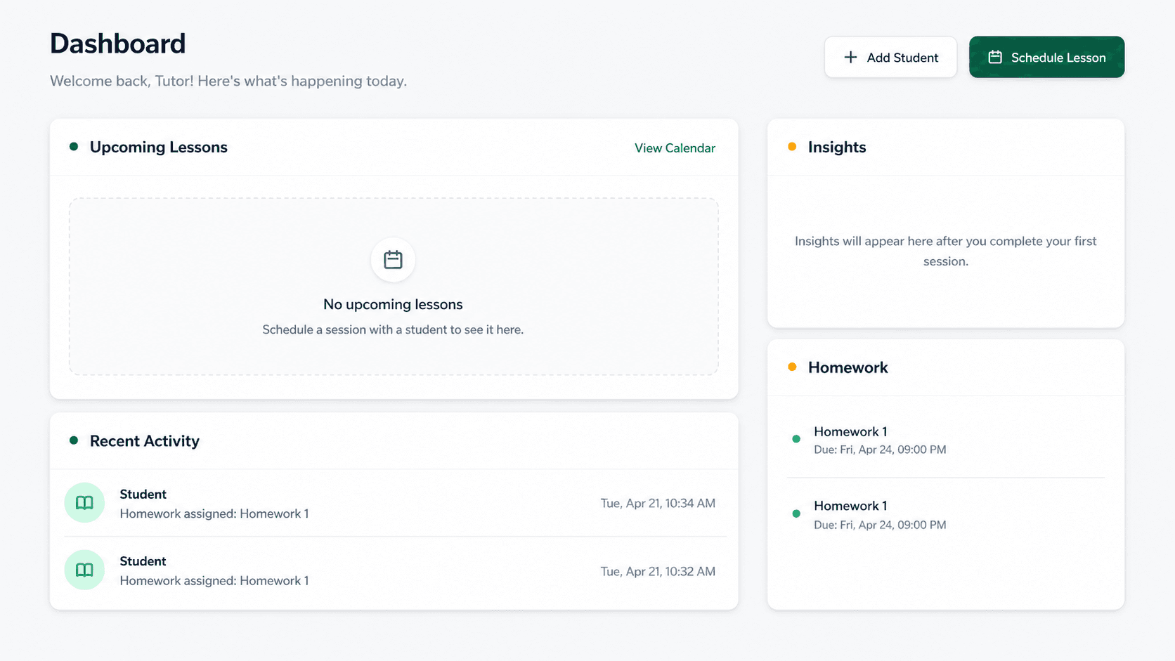Screen dimensions: 1175x661
Task: Click the Homework panel heading
Action: point(848,367)
